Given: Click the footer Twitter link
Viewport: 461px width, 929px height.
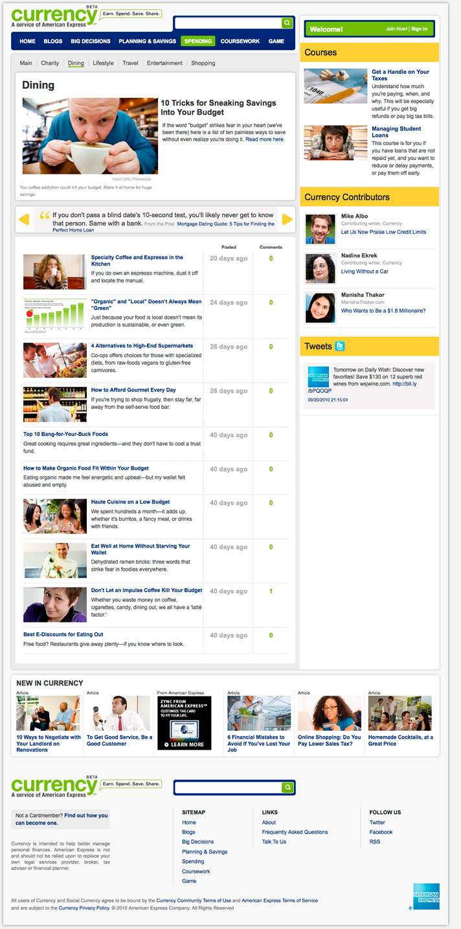Looking at the screenshot, I should (x=377, y=822).
